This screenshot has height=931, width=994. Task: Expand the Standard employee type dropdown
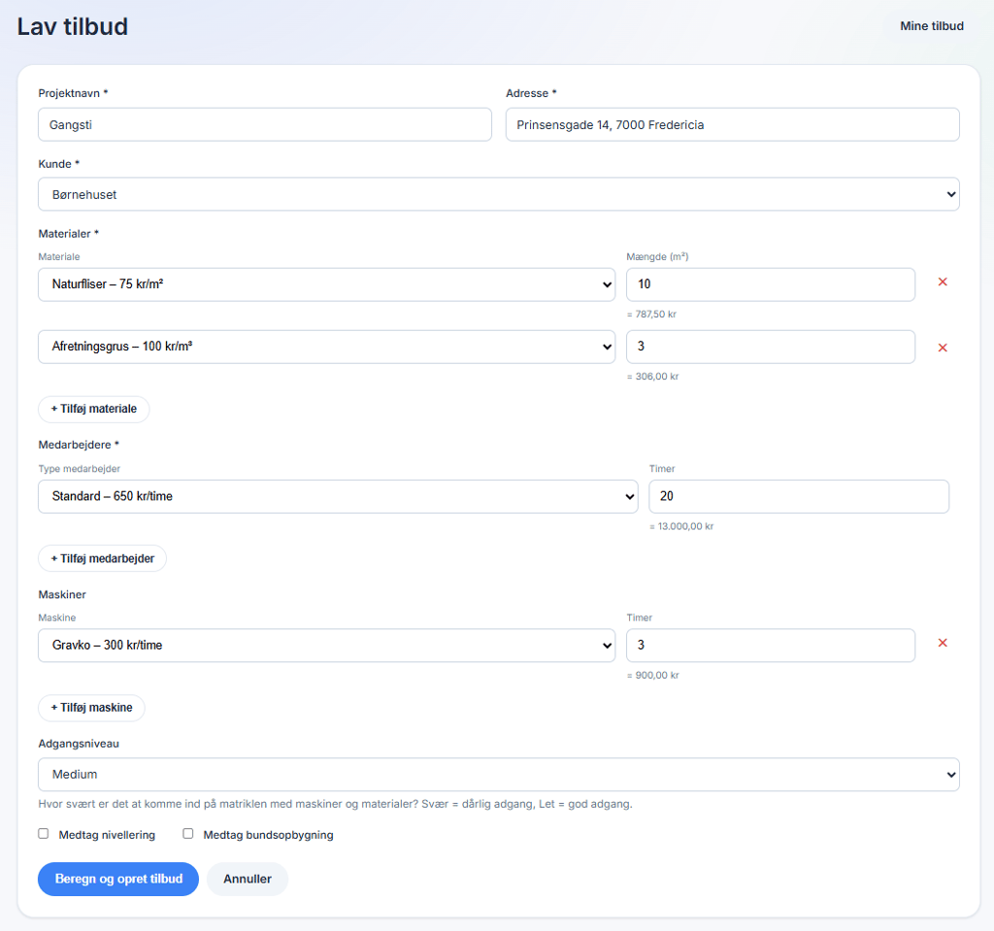pos(338,496)
